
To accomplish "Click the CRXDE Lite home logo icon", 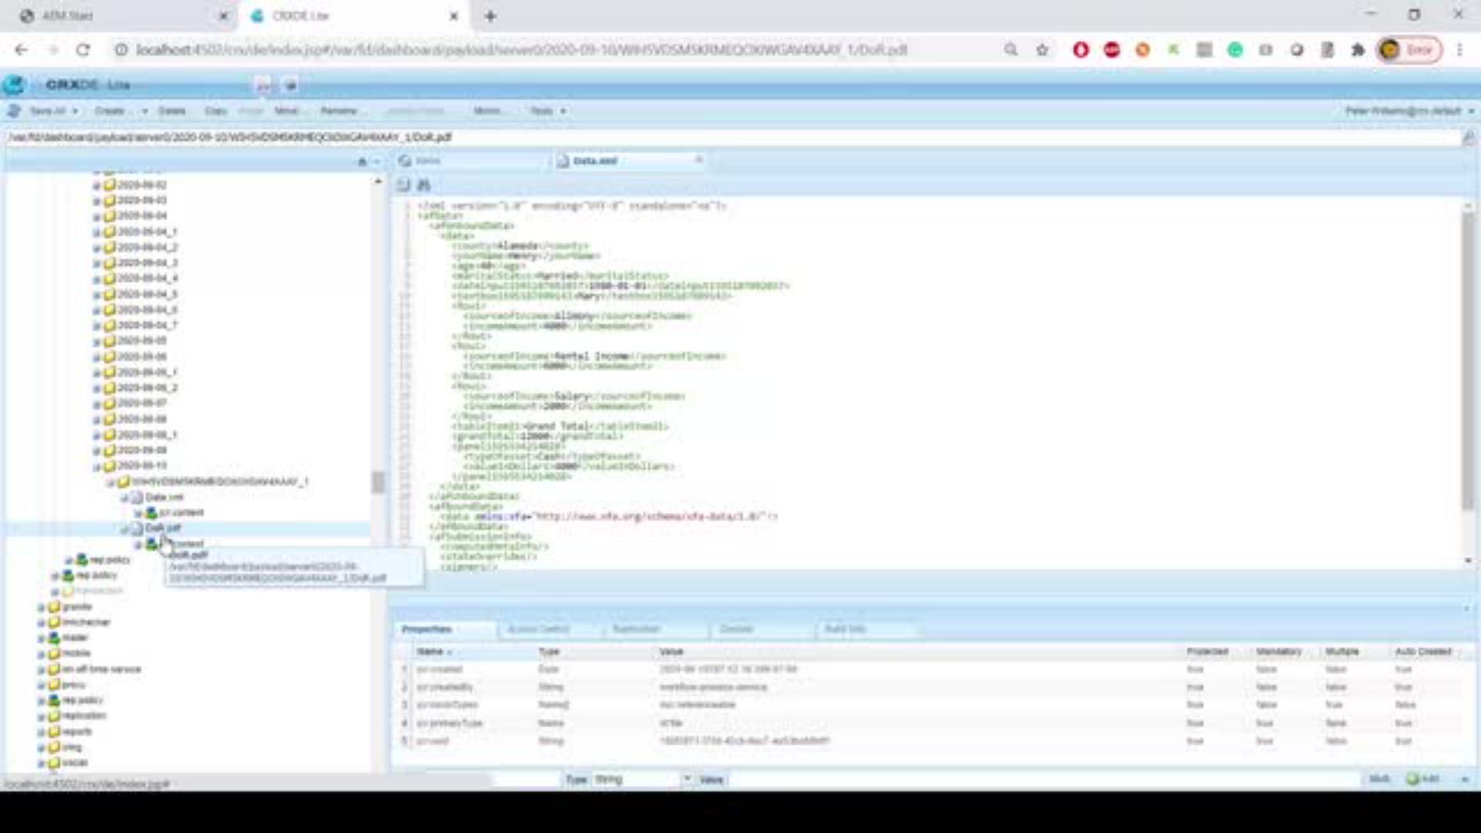I will coord(14,85).
